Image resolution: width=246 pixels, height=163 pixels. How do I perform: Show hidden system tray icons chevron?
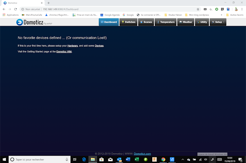(x=183, y=160)
